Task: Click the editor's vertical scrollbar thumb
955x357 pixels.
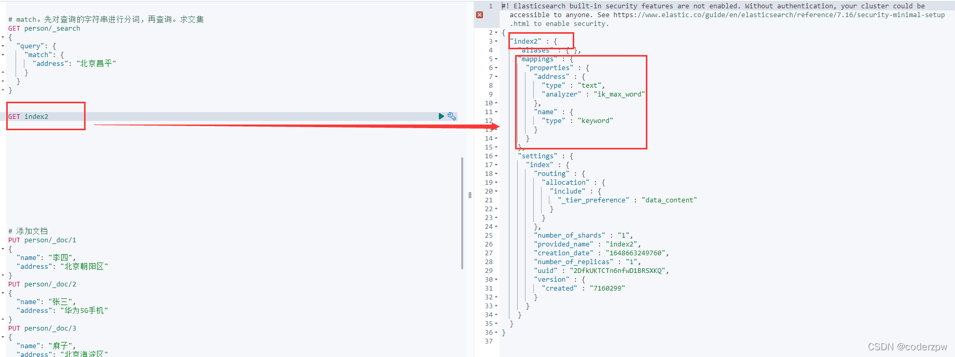Action: pos(462,213)
